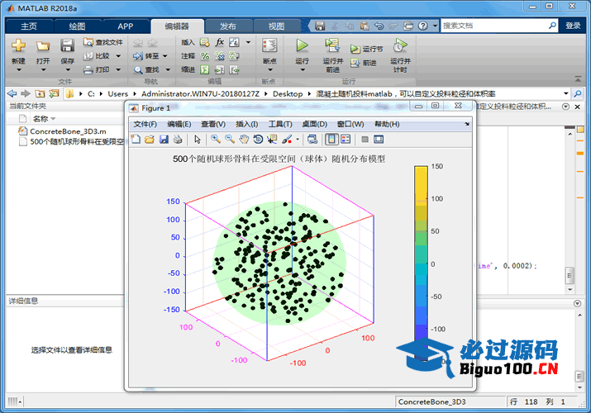Toggle the Insert Colorbar button

331,140
